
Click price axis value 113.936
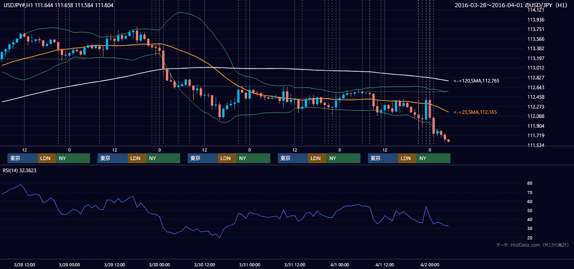(x=535, y=20)
